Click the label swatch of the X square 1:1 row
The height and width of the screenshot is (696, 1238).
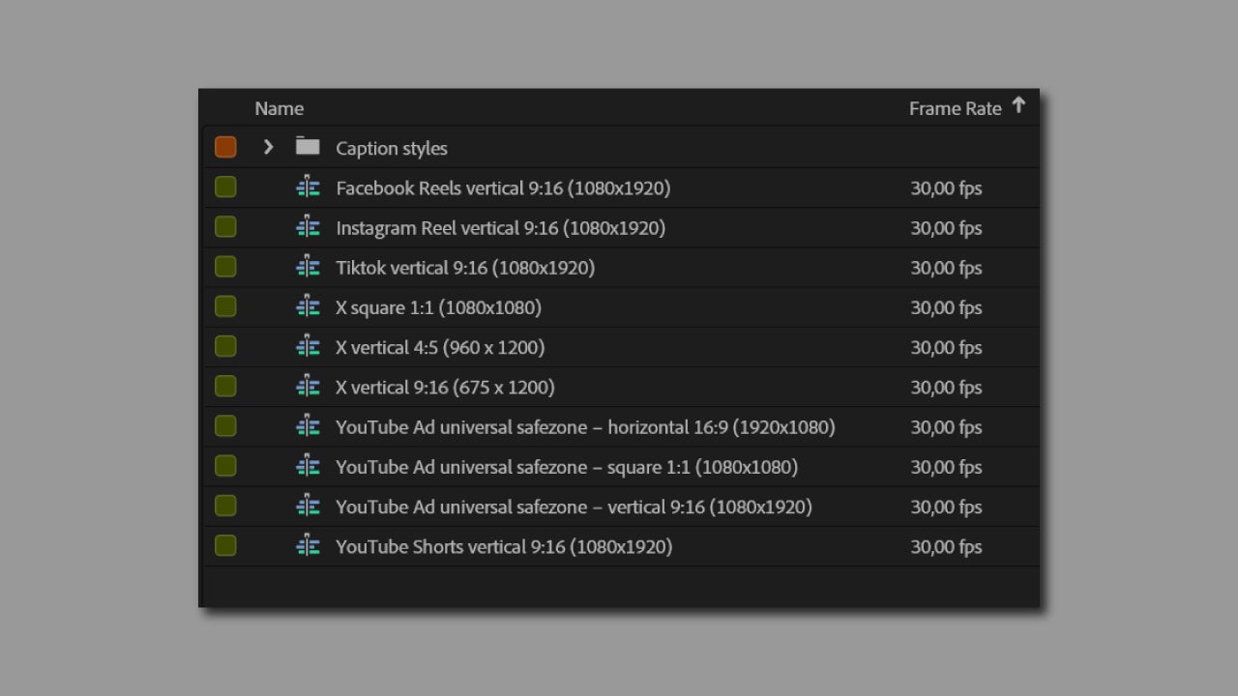[225, 306]
